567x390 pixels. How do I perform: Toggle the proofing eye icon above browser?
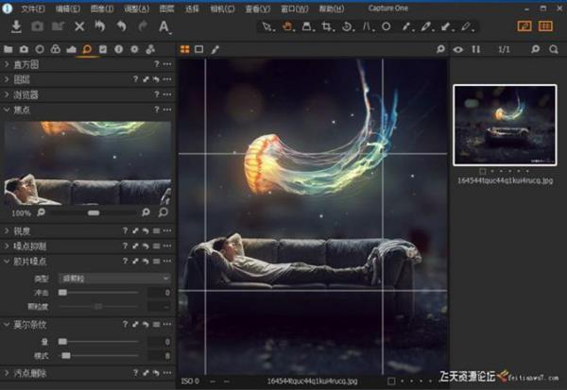coord(458,48)
